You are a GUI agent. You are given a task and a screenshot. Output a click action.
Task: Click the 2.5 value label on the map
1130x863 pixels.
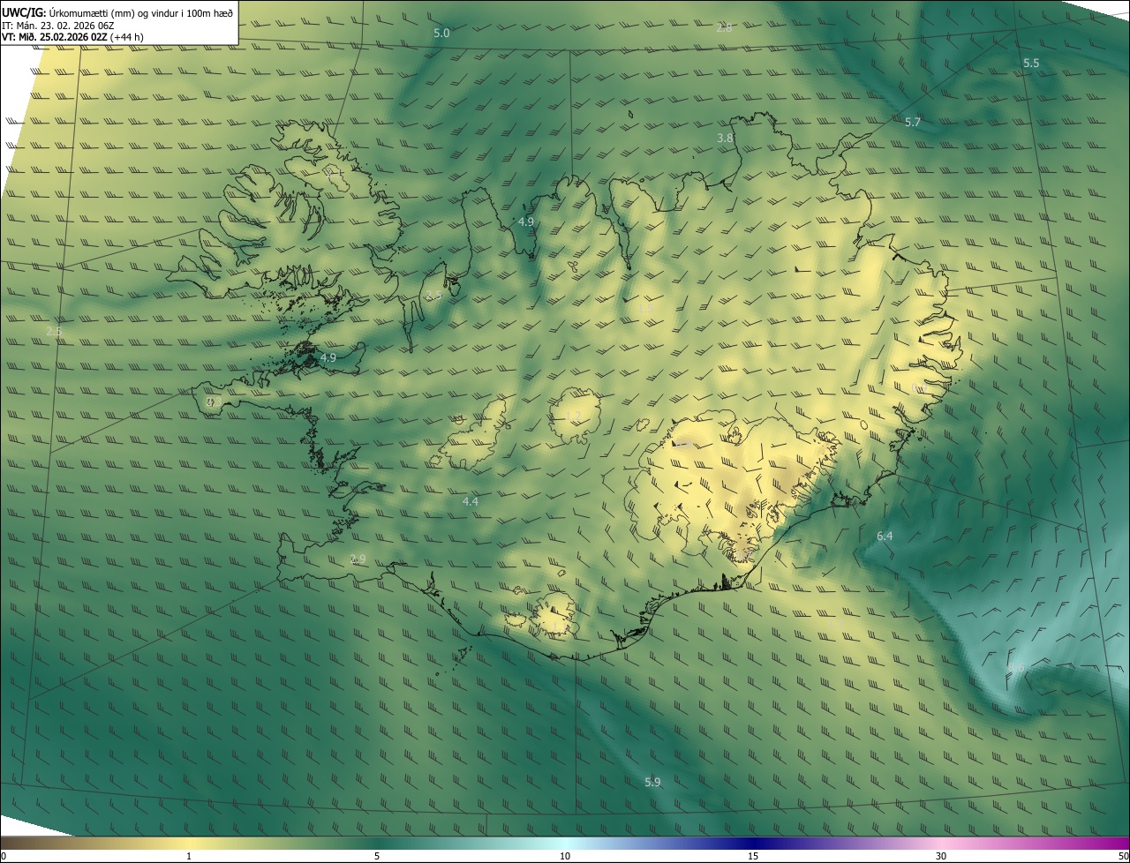pyautogui.click(x=54, y=331)
